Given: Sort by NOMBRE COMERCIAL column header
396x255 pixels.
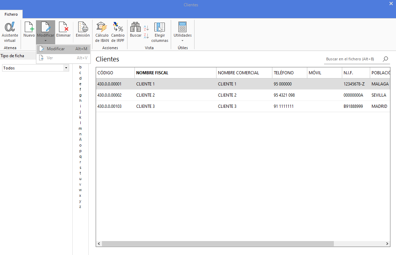Looking at the screenshot, I should tap(244, 73).
